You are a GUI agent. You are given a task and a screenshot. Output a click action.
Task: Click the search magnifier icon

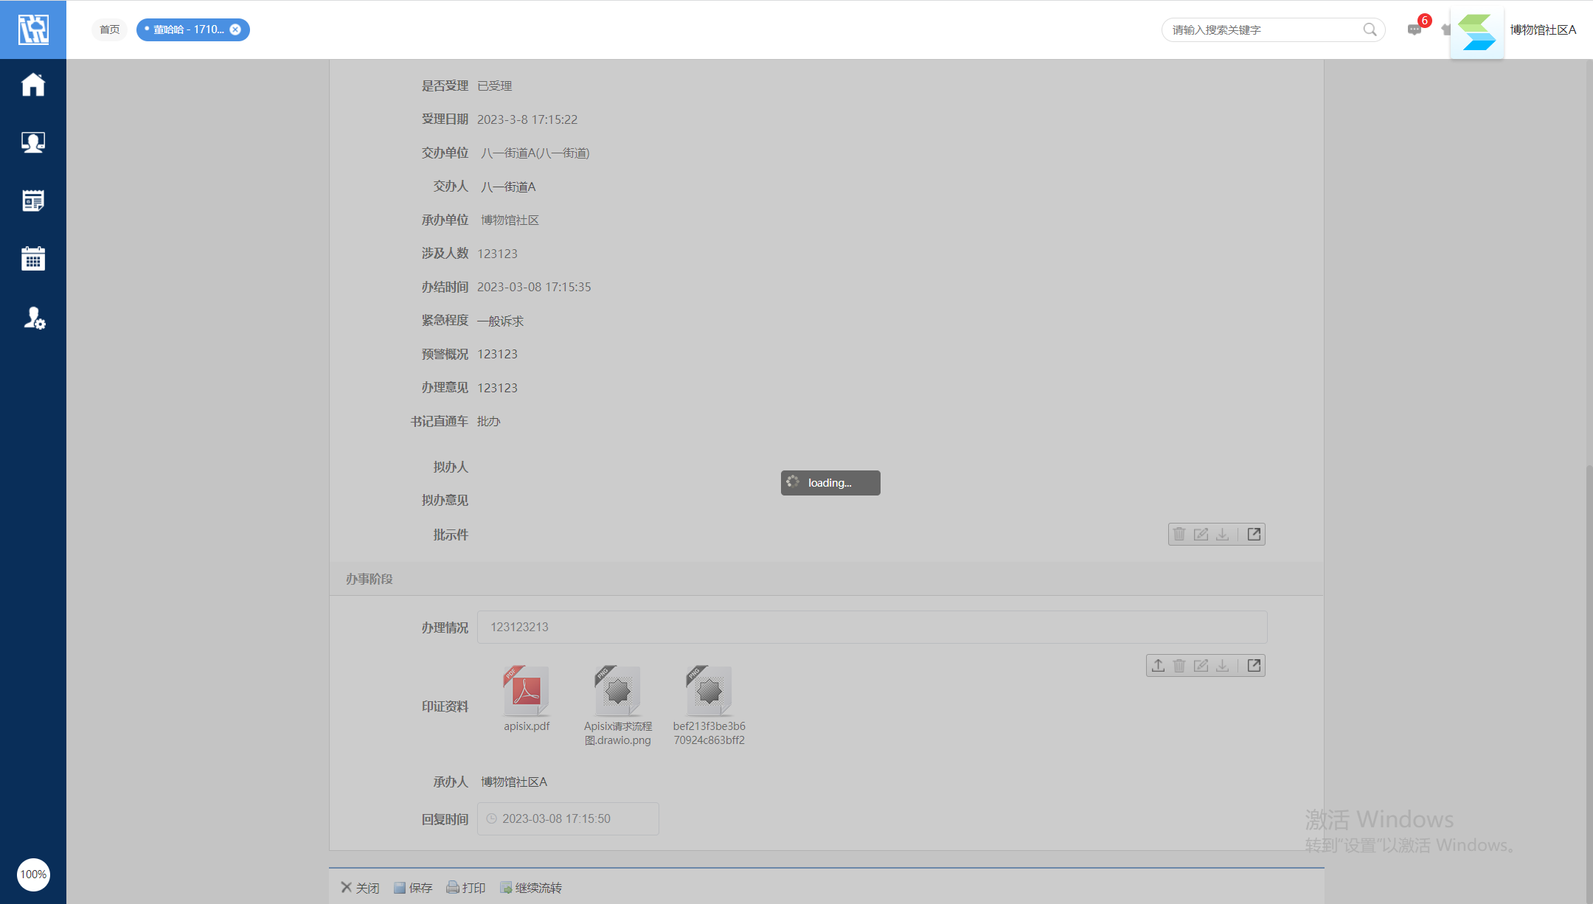click(x=1370, y=29)
